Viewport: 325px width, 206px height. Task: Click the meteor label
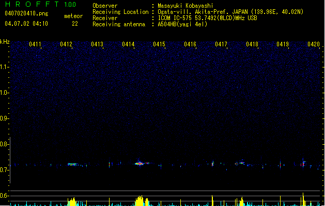tap(73, 16)
